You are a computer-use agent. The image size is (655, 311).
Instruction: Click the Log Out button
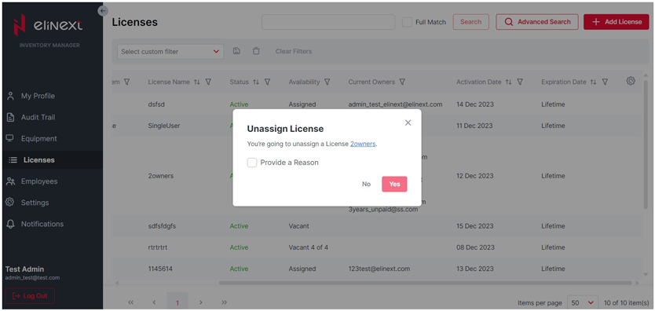pyautogui.click(x=30, y=296)
